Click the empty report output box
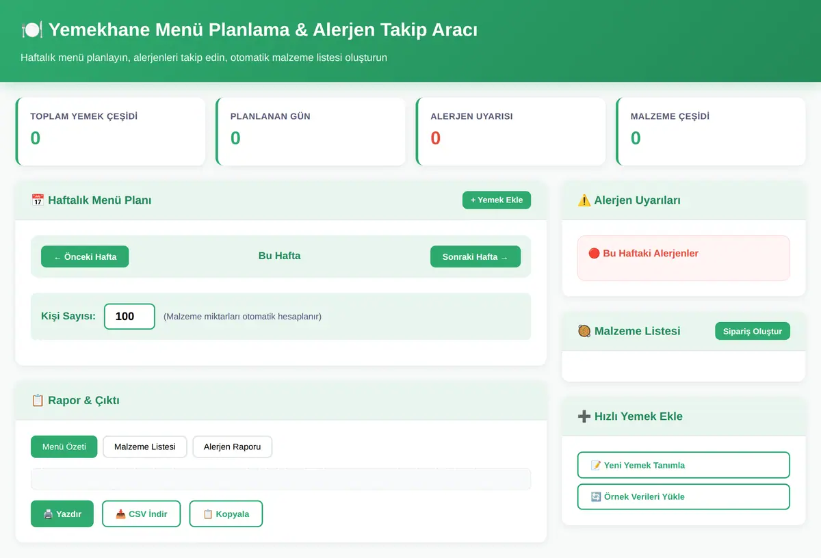The image size is (821, 558). tap(281, 479)
